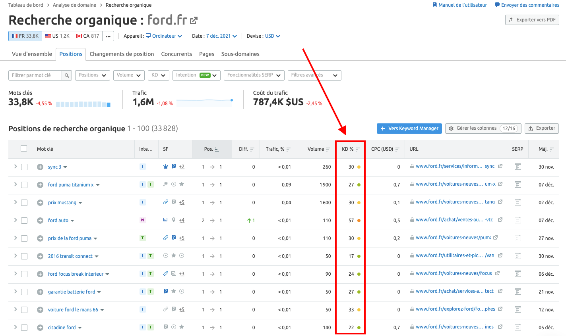The image size is (566, 336).
Task: Check the box for 'ford puma titanium x'
Action: 24,185
